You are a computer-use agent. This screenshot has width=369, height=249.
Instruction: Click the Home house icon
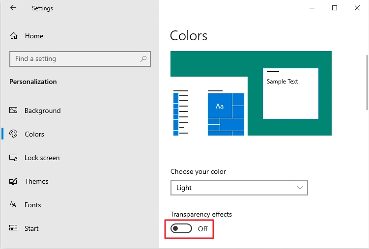[14, 36]
